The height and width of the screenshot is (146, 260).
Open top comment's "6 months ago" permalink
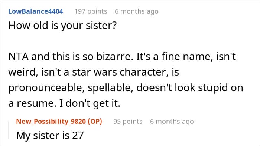pos(136,11)
